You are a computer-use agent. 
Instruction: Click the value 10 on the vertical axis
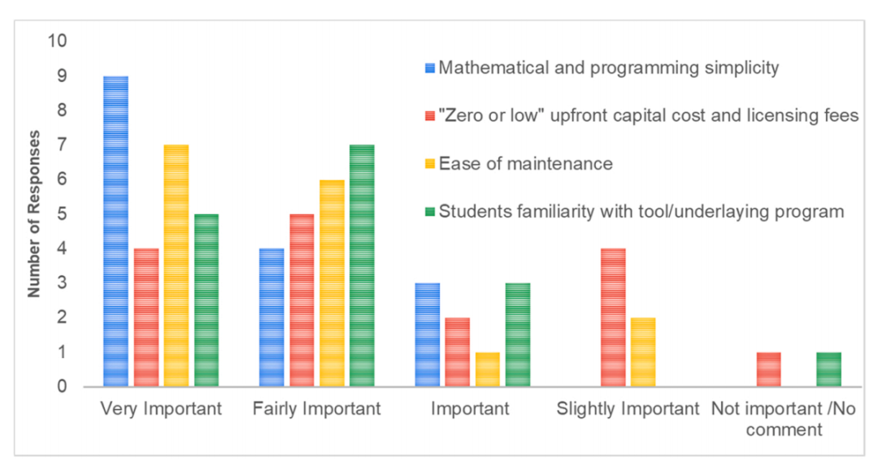(57, 41)
